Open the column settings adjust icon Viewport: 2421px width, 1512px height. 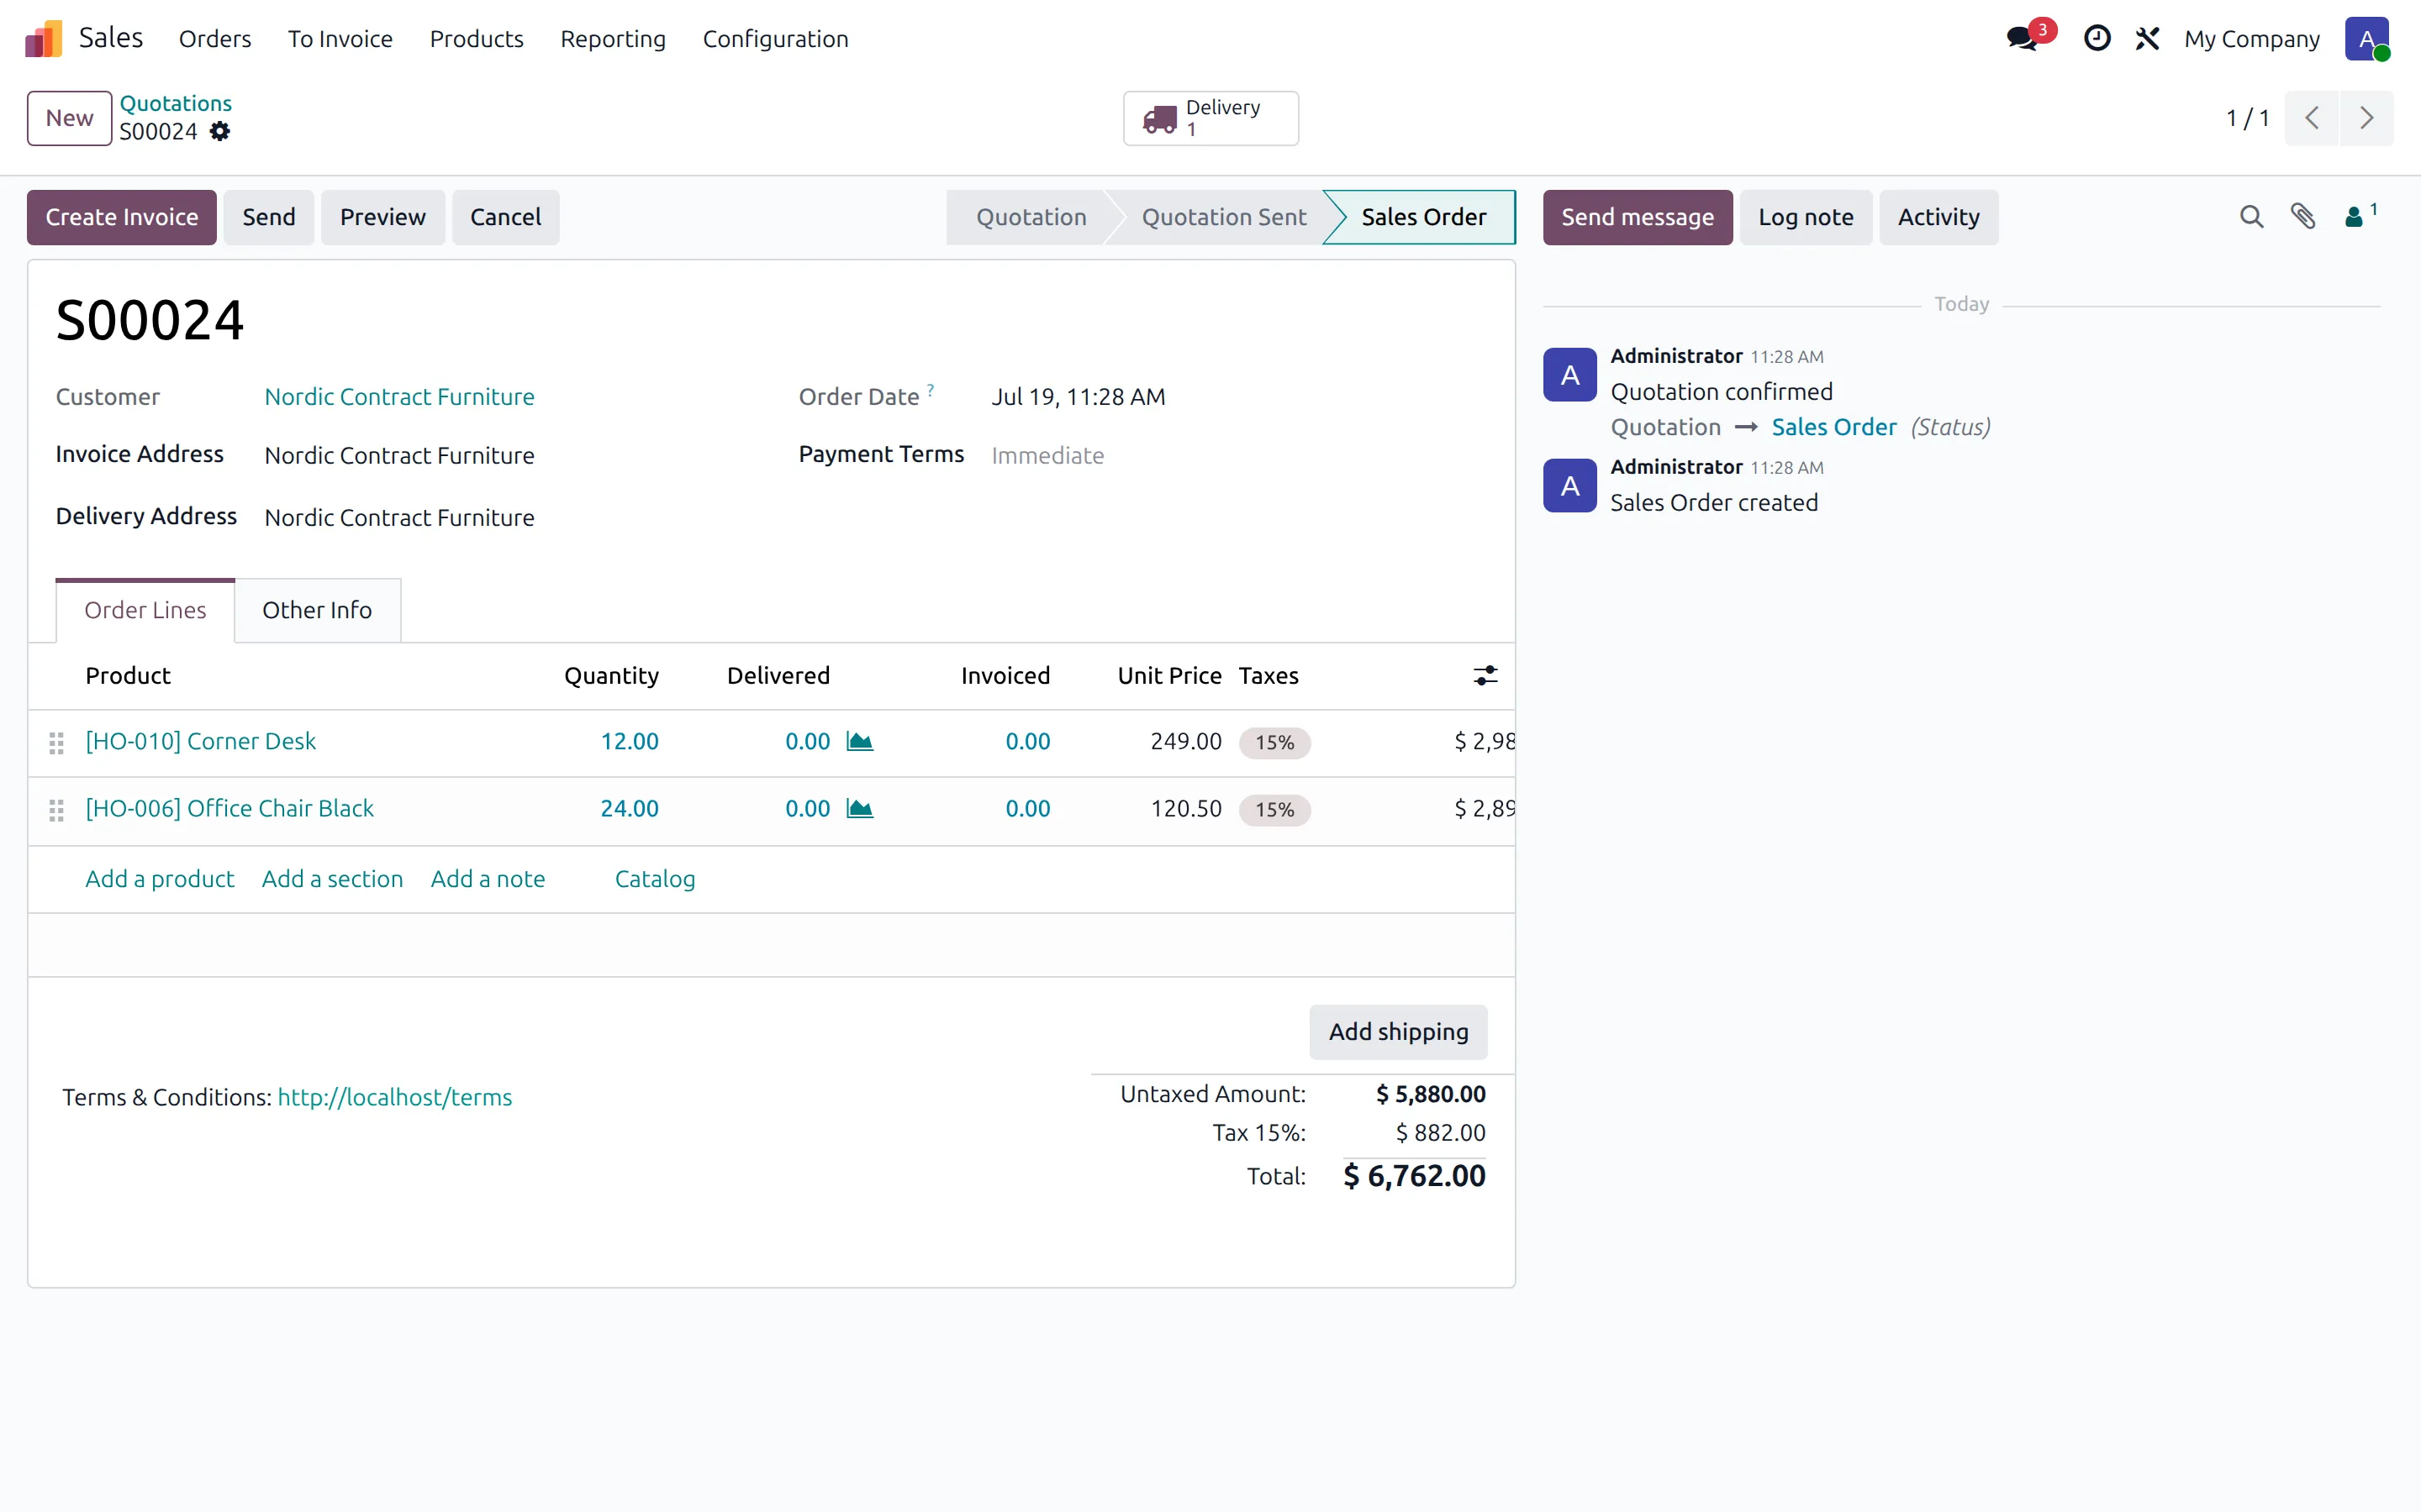point(1485,676)
